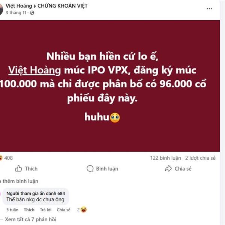Image resolution: width=225 pixels, height=225 pixels.
Task: Click the speech bubble Bình luận icon
Action: tap(90, 168)
